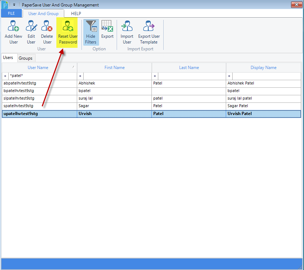Click the PaperSave app icon in title bar
Screen dimensions: 304x270
click(x=4, y=5)
